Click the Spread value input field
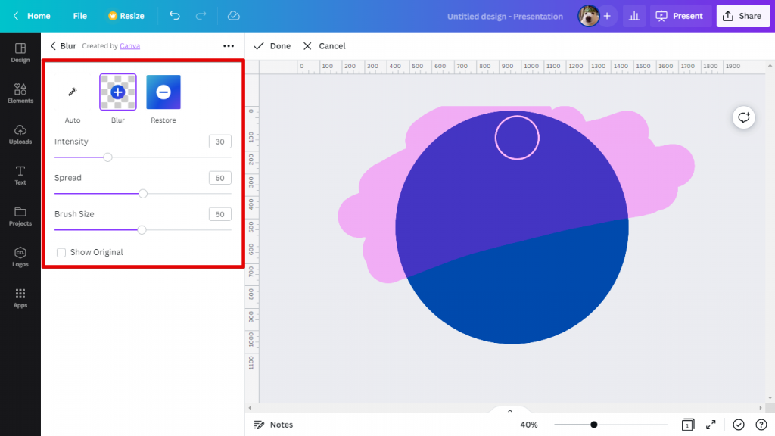Screen dimensions: 775x436 click(219, 177)
